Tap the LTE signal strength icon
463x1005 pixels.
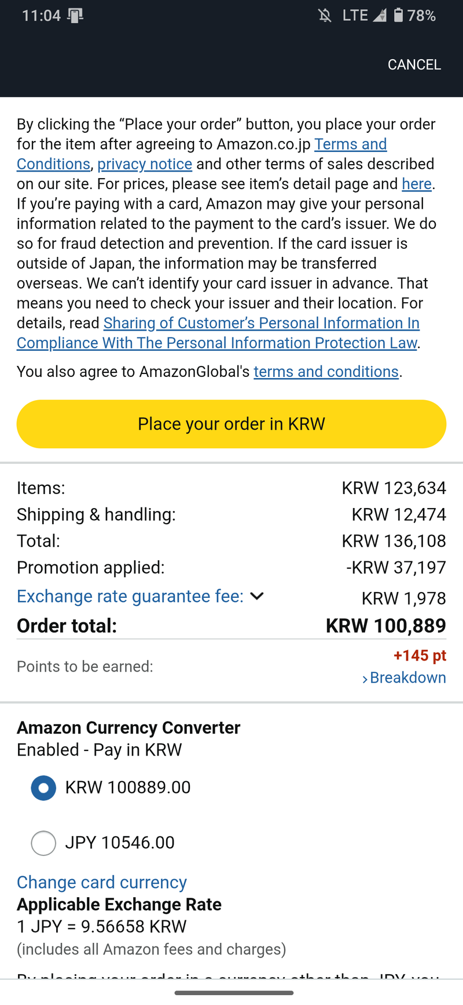point(380,16)
